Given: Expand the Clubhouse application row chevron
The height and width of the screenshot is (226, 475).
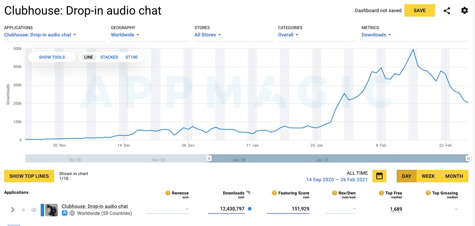Looking at the screenshot, I should 13,210.
